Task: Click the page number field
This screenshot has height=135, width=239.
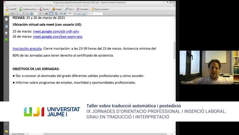Action: tap(36, 14)
